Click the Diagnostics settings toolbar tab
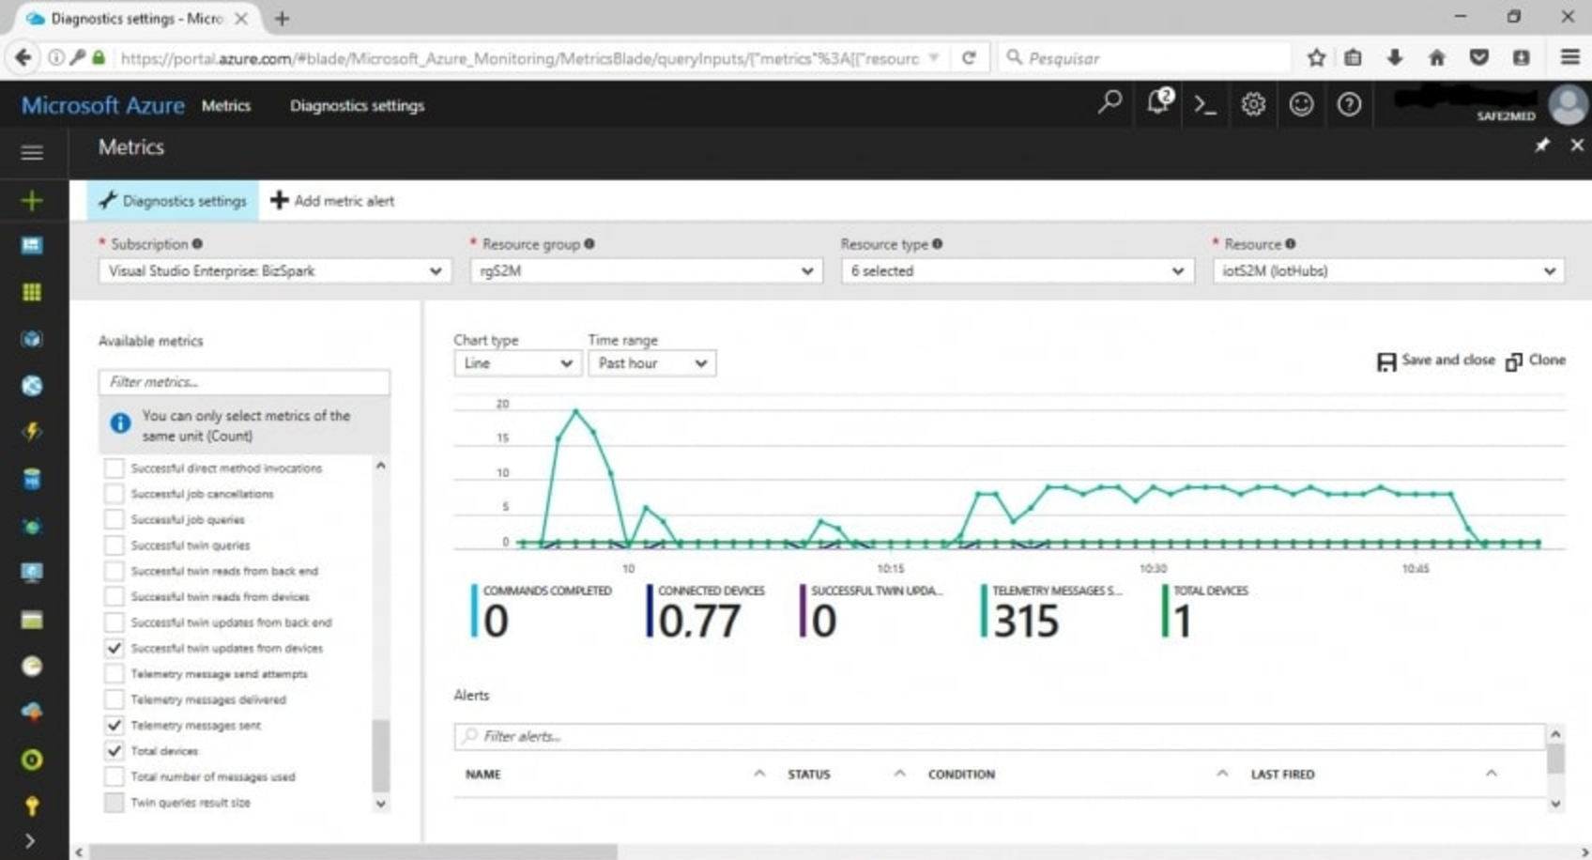The width and height of the screenshot is (1592, 860). 174,201
